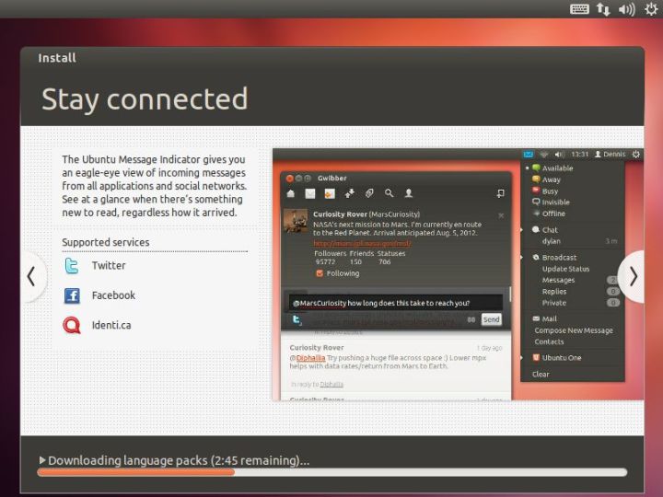Image resolution: width=663 pixels, height=497 pixels.
Task: Click the Gwibber user profile icon
Action: coord(409,193)
